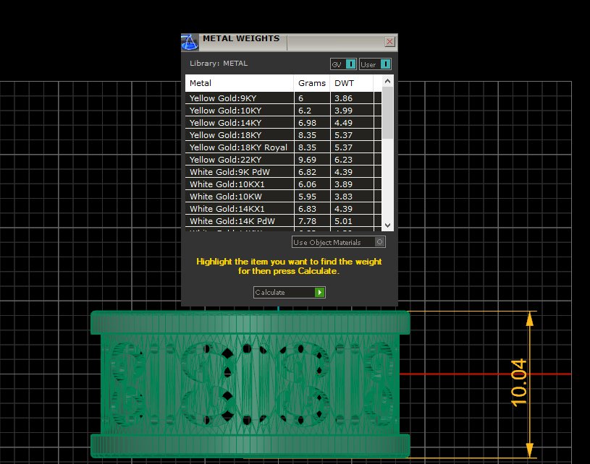Select White Gold:14KX1 row
Image resolution: width=590 pixels, height=464 pixels.
coord(283,209)
